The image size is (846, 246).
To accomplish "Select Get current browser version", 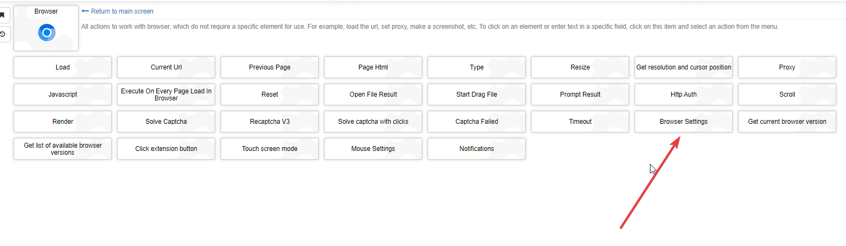I will 787,122.
